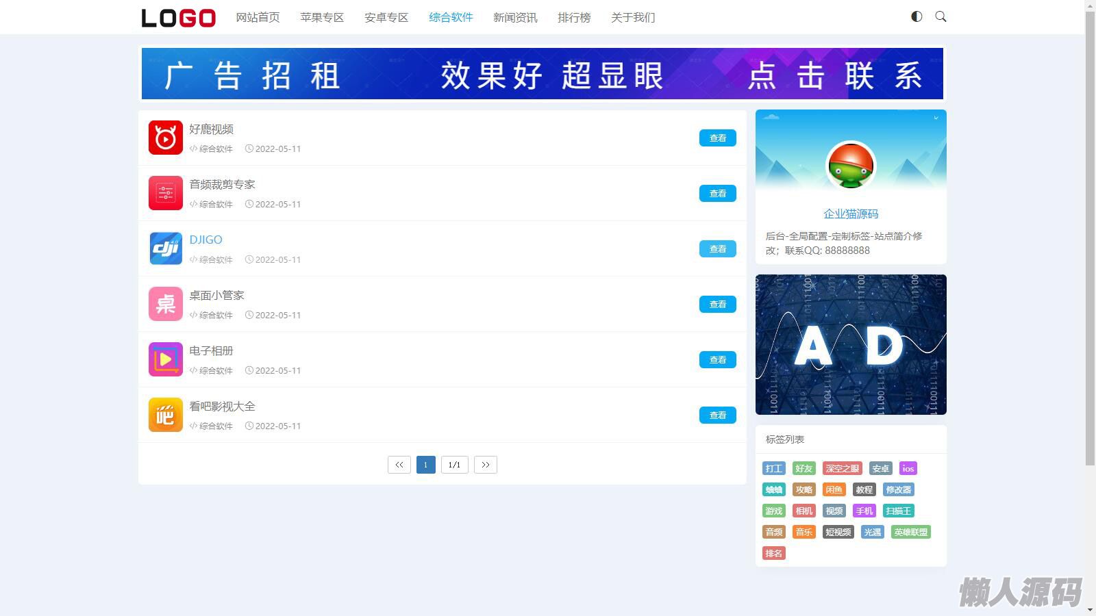1096x616 pixels.
Task: Click the 好鹿视频 red app icon
Action: tap(165, 138)
